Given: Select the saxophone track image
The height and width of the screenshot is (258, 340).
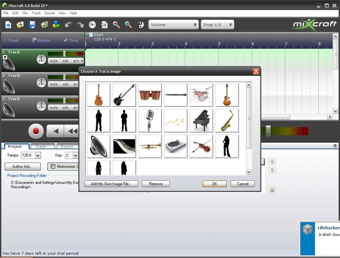Looking at the screenshot, I should 227,120.
